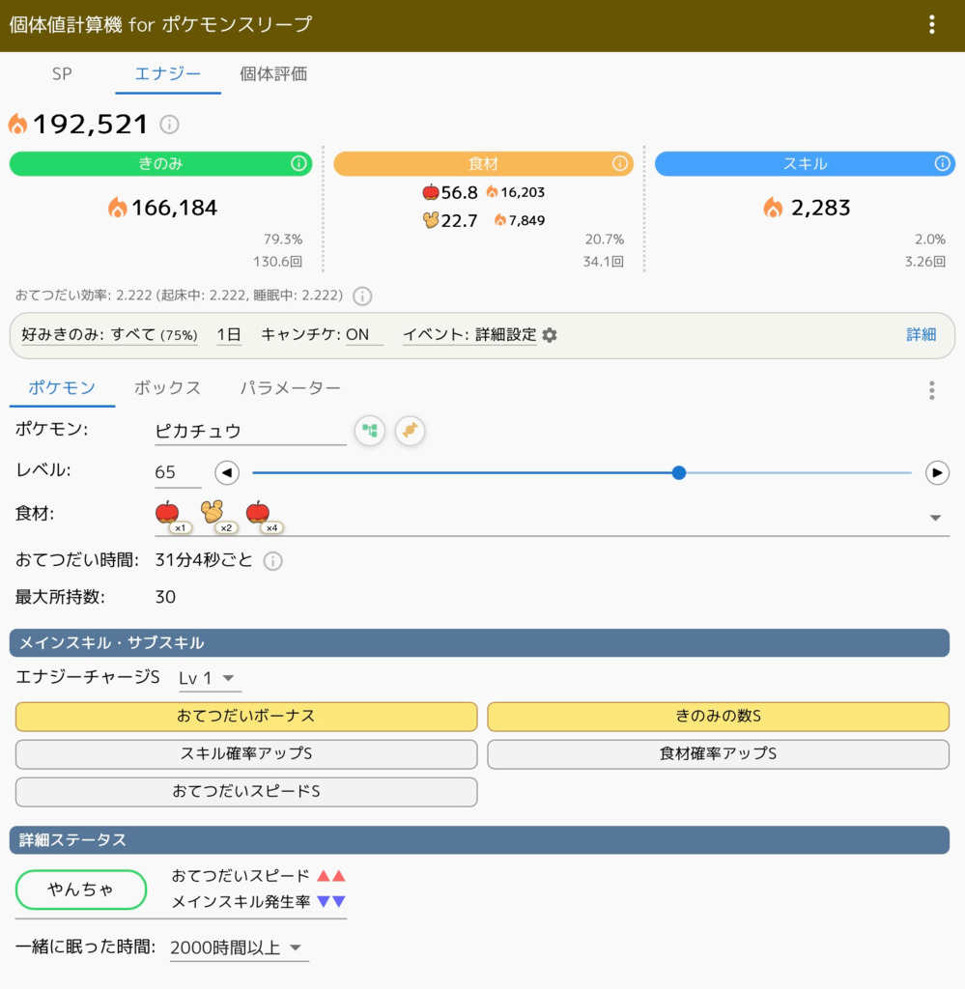
Task: Click the メインスキル発生率 nature effect
Action: coord(259,903)
